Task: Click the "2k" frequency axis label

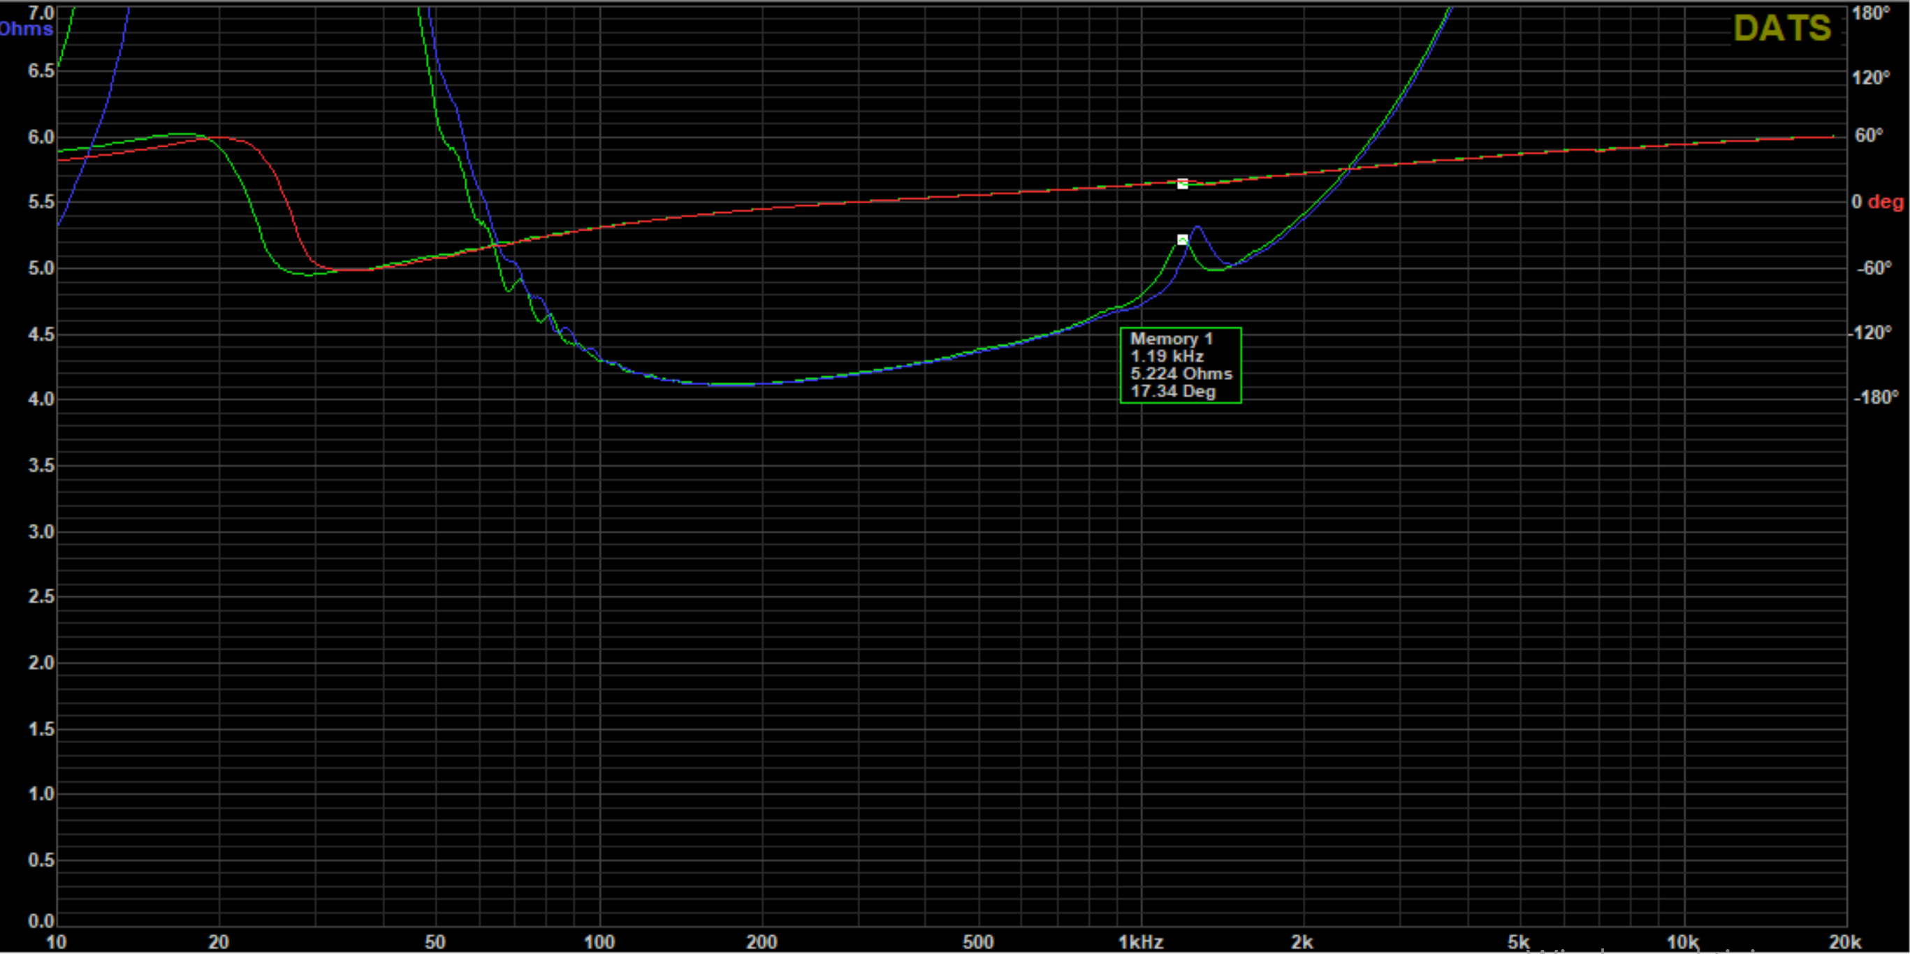Action: [1302, 942]
